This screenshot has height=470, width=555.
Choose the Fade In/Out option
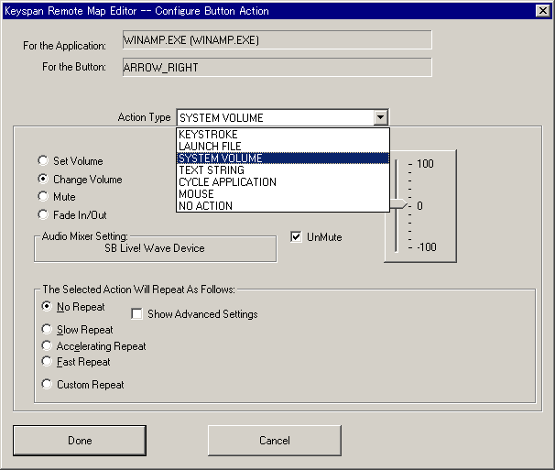pyautogui.click(x=43, y=214)
